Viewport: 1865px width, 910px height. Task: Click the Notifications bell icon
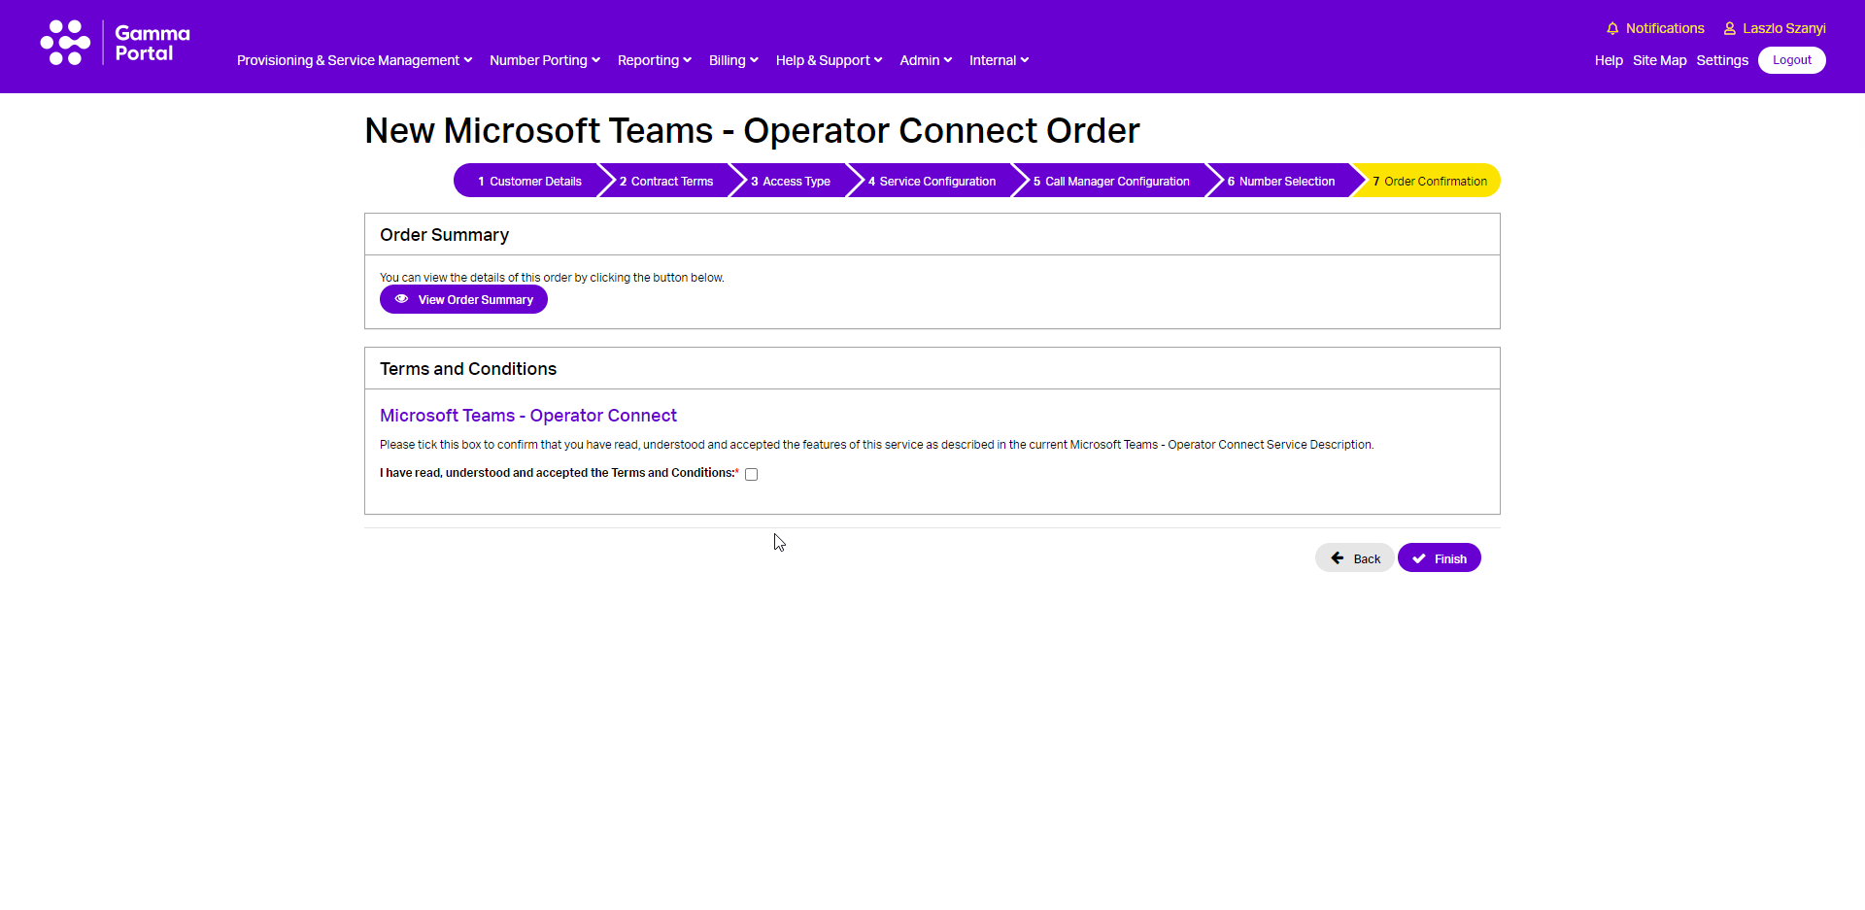[1612, 28]
